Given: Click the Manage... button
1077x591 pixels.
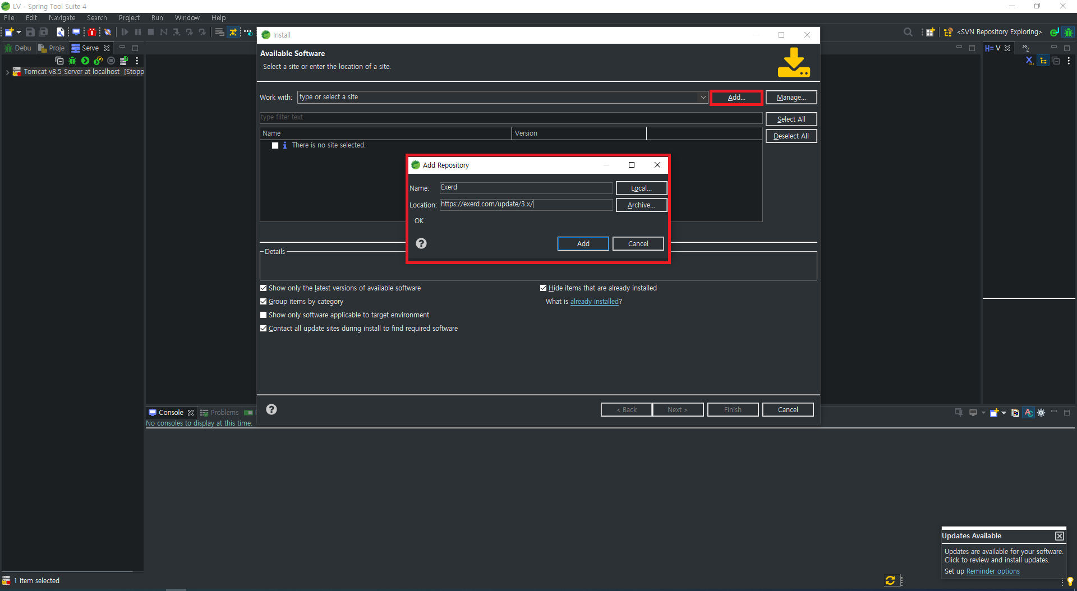Looking at the screenshot, I should click(x=791, y=98).
